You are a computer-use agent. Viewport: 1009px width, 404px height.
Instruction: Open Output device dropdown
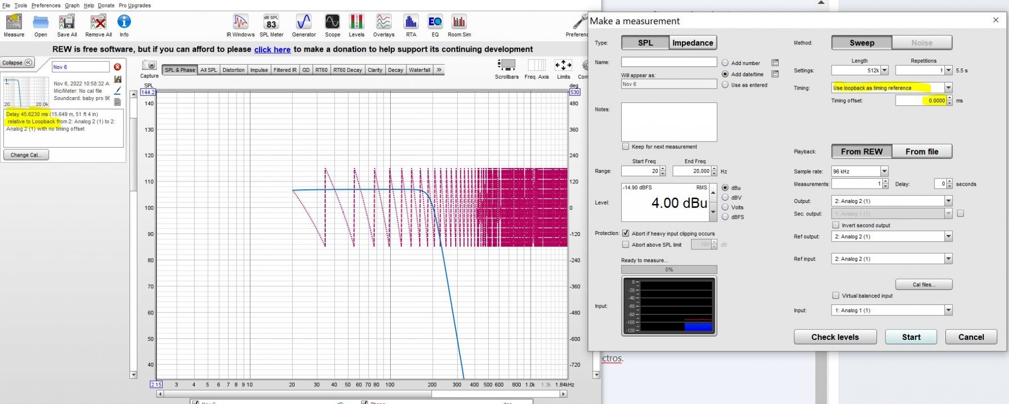coord(948,201)
